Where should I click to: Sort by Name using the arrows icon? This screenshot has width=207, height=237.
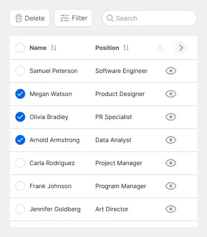tap(54, 48)
